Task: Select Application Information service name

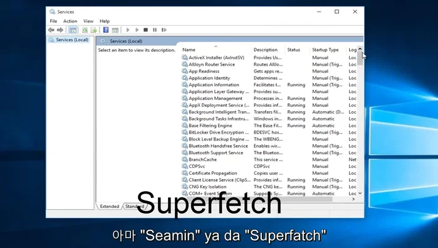Action: click(214, 84)
